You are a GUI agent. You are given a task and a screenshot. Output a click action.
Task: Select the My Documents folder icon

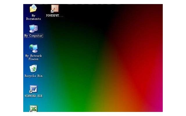[x=33, y=8]
